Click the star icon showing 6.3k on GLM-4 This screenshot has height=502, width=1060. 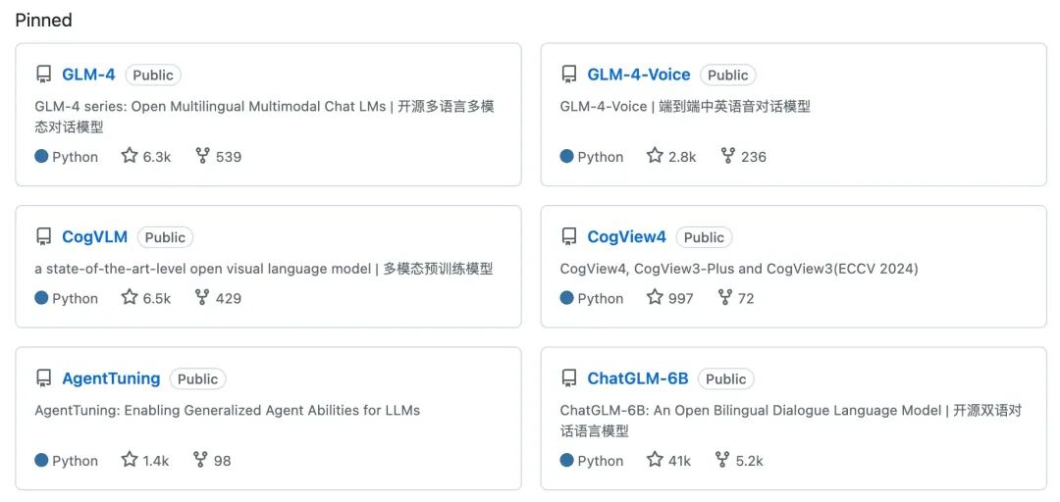coord(130,156)
